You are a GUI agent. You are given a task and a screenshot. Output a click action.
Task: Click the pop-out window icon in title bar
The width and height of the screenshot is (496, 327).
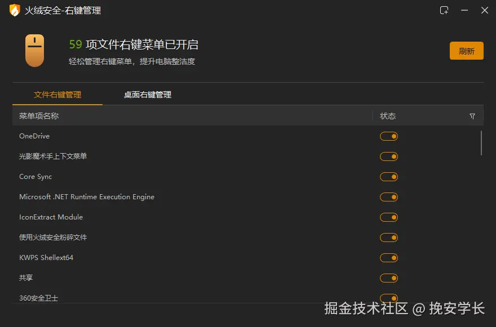tap(444, 11)
